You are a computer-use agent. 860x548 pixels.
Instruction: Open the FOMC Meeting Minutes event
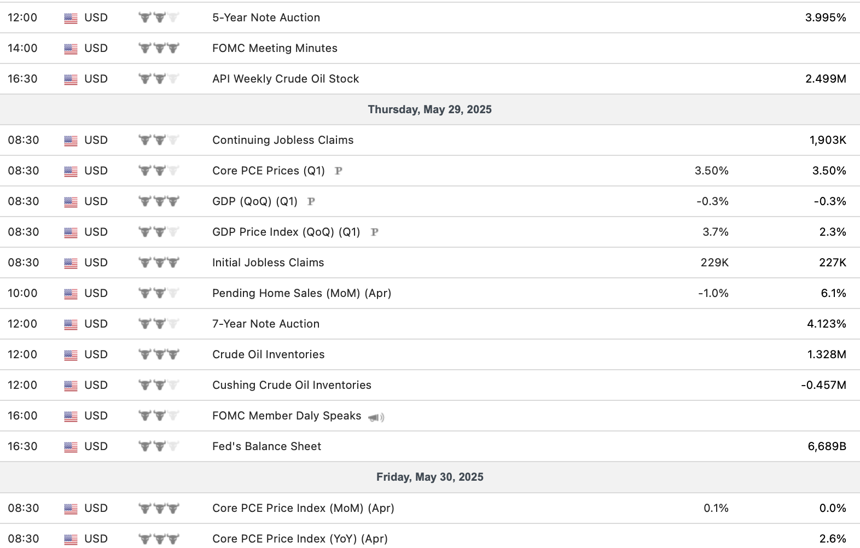tap(275, 48)
